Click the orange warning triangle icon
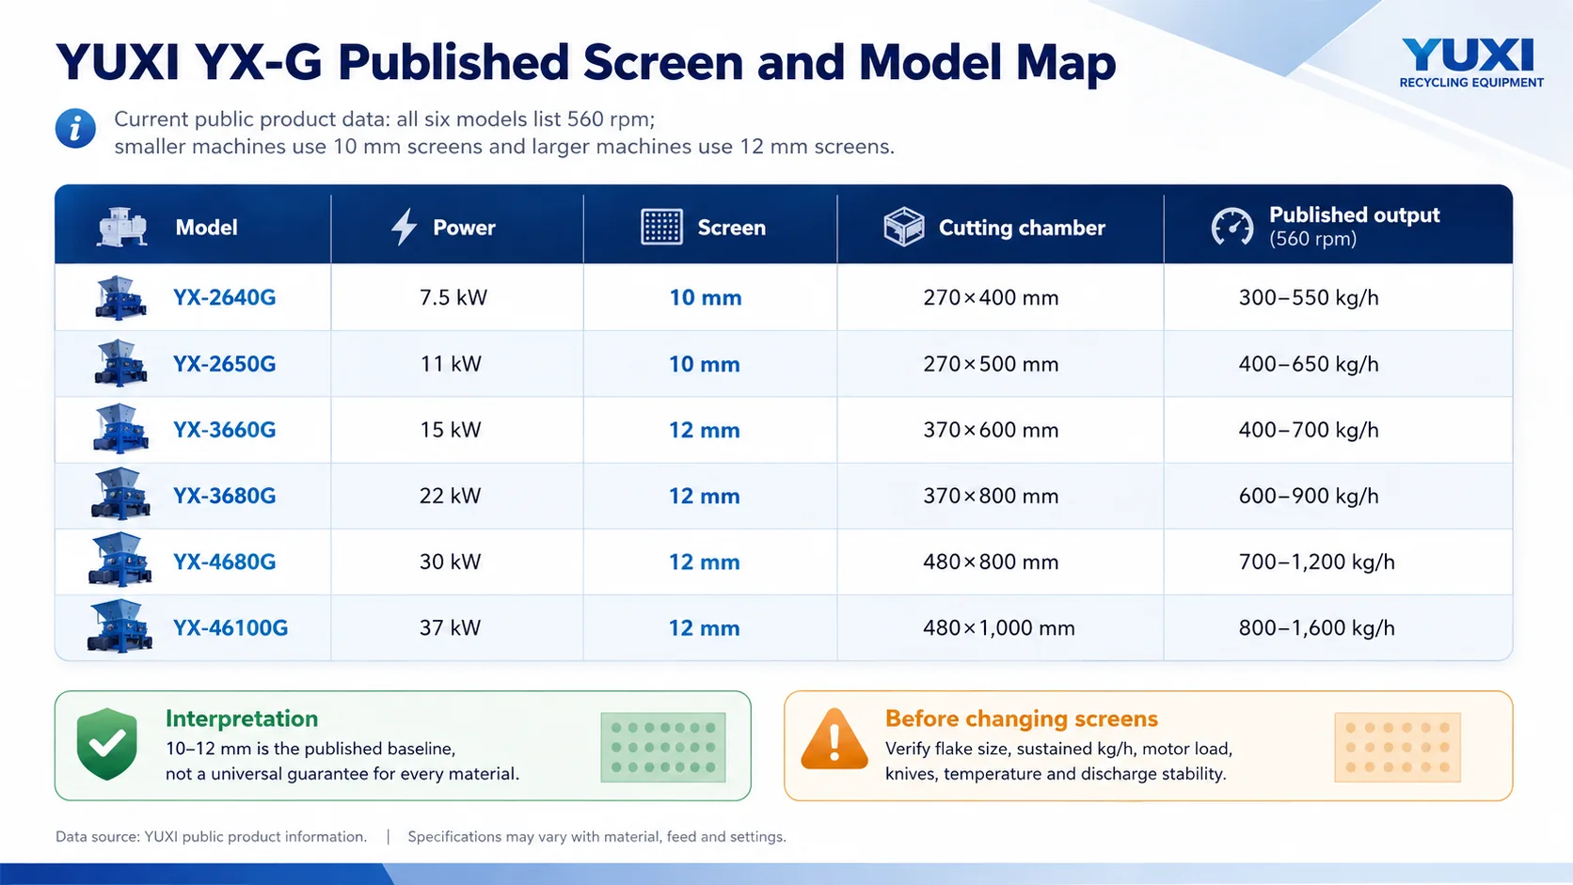 pyautogui.click(x=834, y=740)
